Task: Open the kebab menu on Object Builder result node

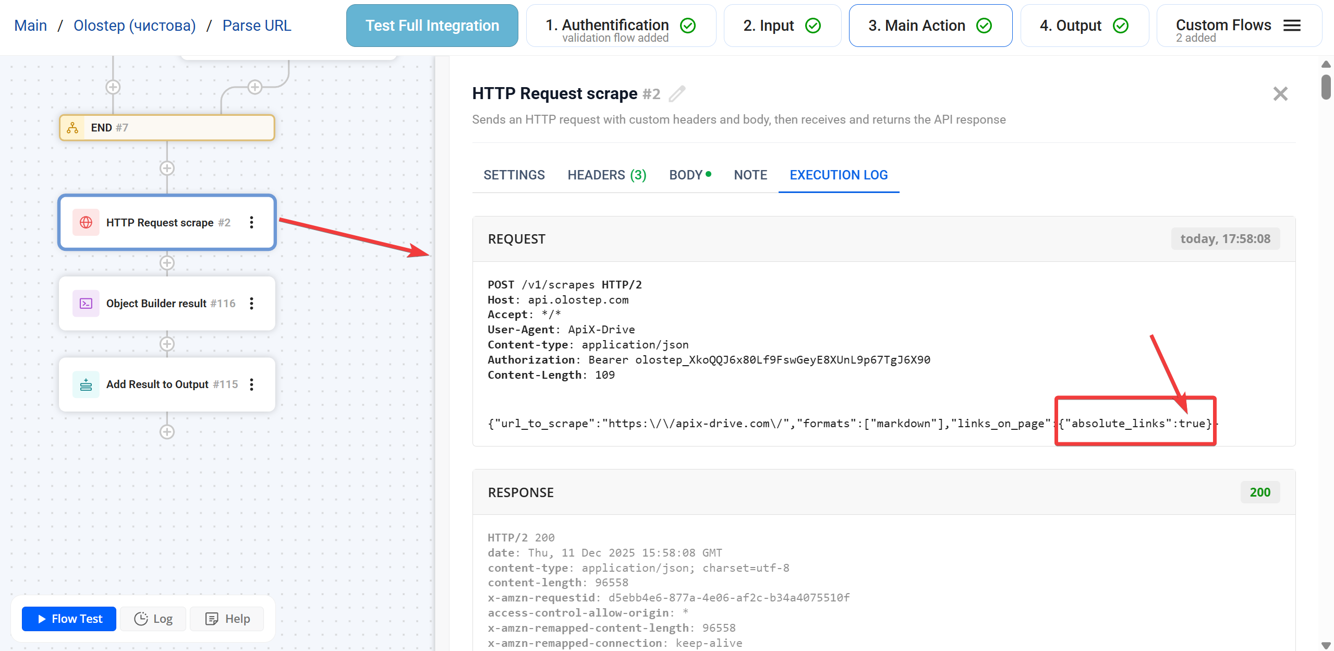Action: (x=252, y=303)
